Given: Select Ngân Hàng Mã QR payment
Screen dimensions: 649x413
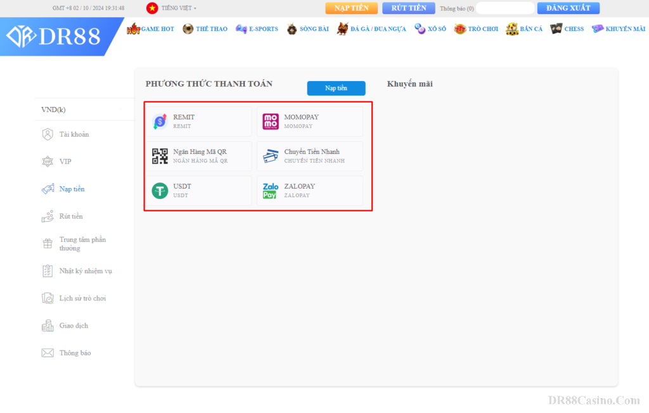Looking at the screenshot, I should [x=199, y=156].
